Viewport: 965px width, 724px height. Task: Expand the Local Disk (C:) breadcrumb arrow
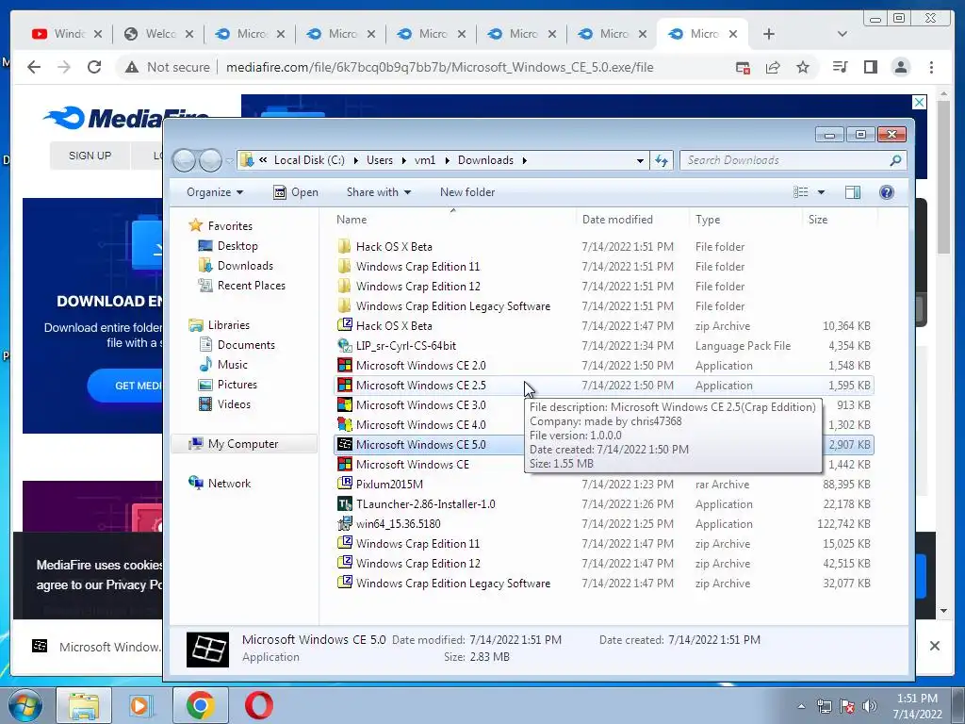tap(355, 160)
